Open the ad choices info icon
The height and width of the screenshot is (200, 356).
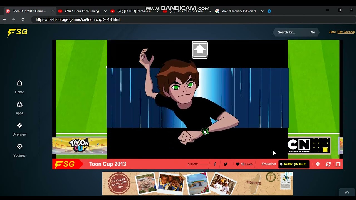pos(287,174)
